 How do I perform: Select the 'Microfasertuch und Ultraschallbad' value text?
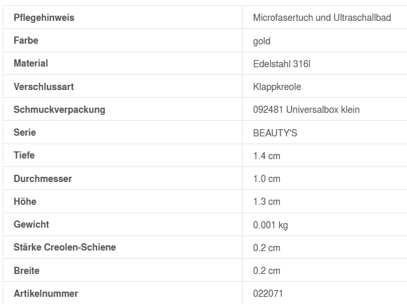click(322, 18)
